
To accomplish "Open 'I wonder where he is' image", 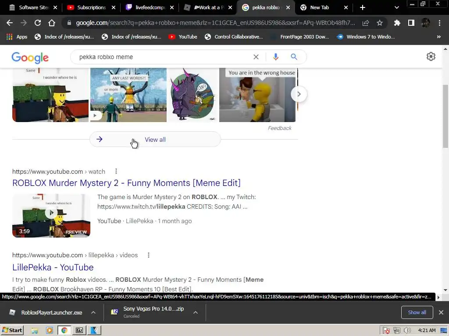I will pos(50,95).
